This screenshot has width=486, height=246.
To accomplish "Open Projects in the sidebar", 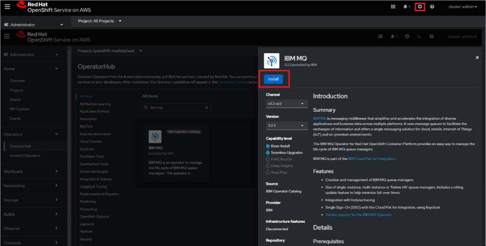I will (x=17, y=91).
